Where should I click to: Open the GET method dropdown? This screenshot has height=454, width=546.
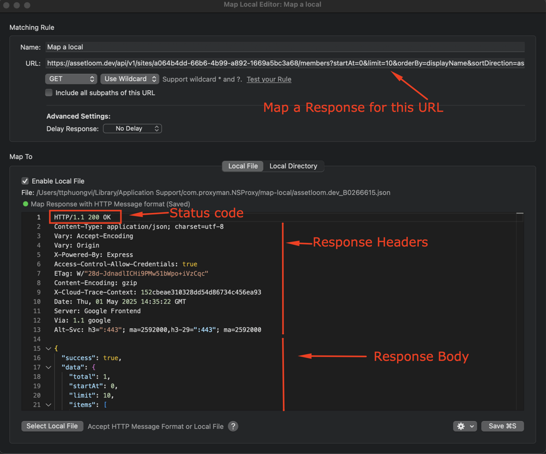point(70,79)
